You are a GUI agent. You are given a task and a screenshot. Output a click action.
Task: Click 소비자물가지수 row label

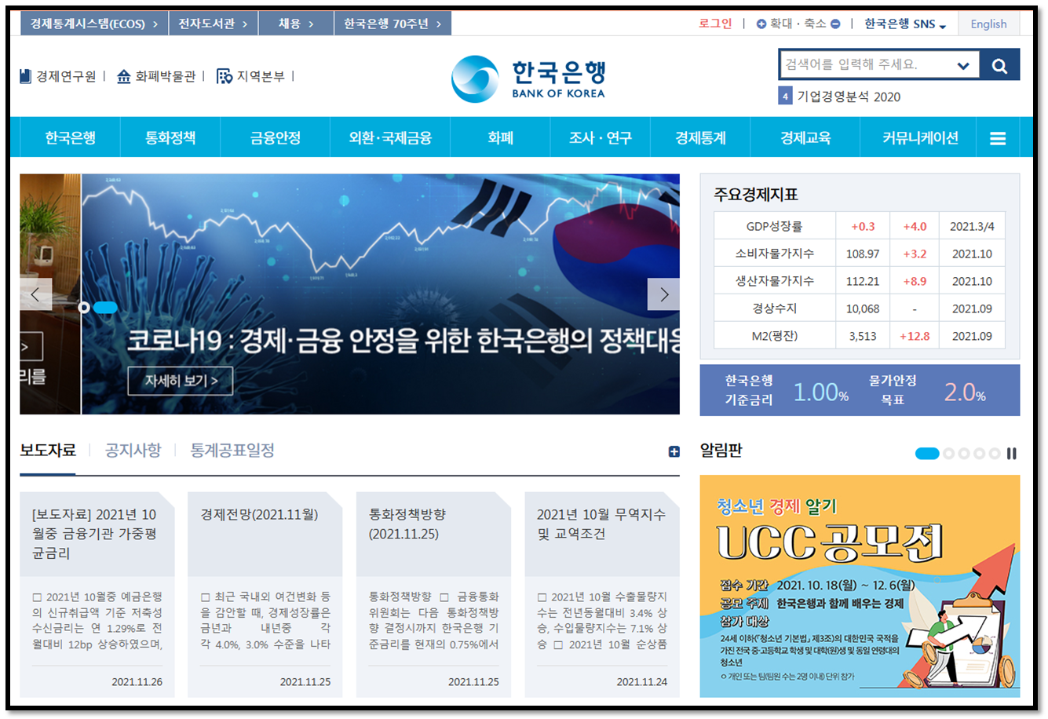774,254
